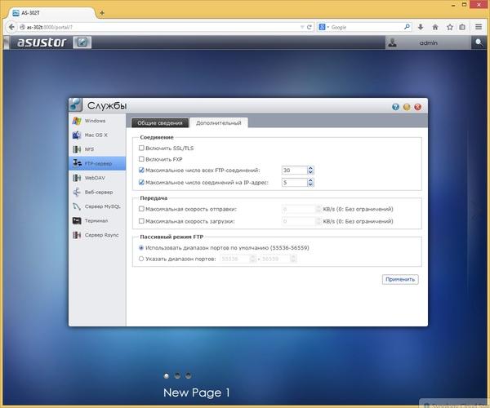Open the browser hamburger menu
490x408 pixels.
point(479,27)
